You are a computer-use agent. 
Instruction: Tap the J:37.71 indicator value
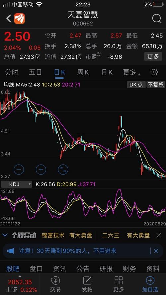[x=87, y=184]
